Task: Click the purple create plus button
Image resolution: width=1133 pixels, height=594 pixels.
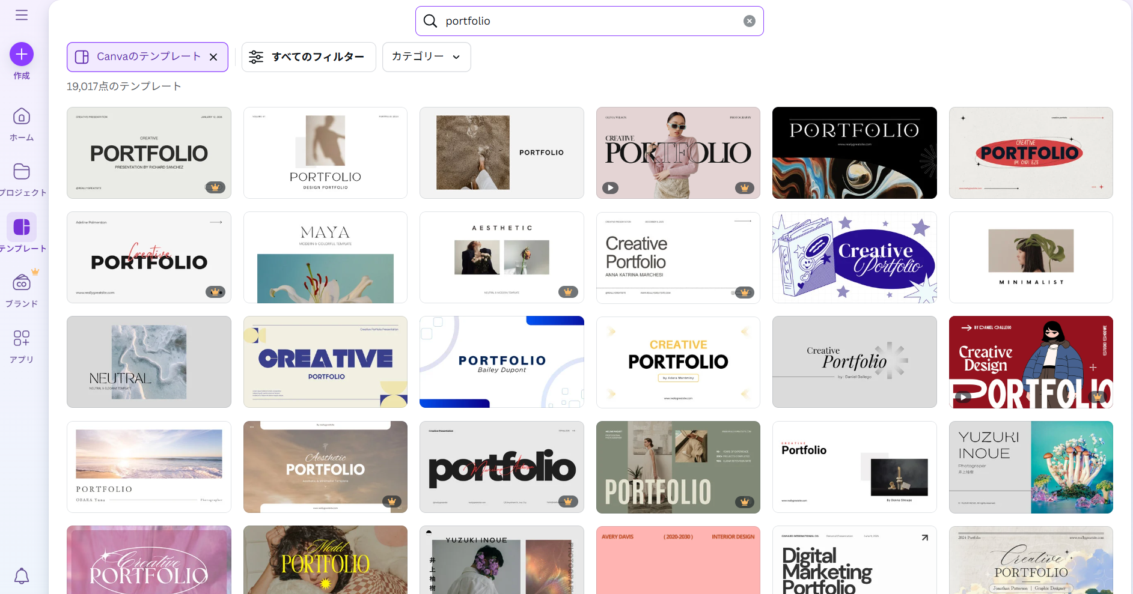Action: [22, 54]
